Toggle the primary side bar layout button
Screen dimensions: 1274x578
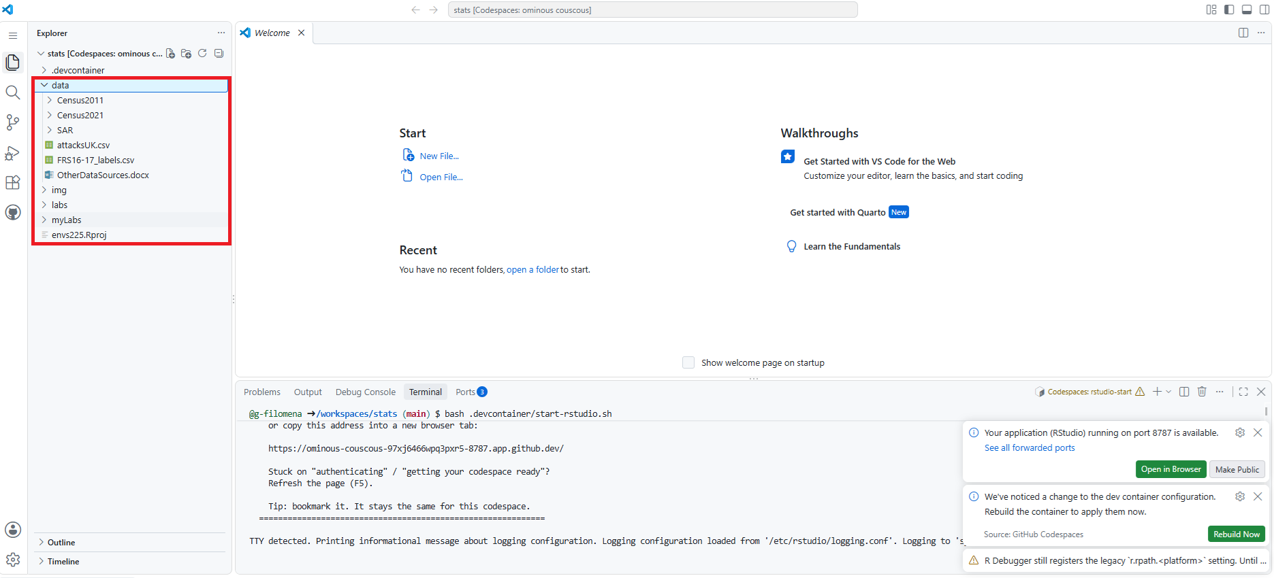tap(1229, 10)
